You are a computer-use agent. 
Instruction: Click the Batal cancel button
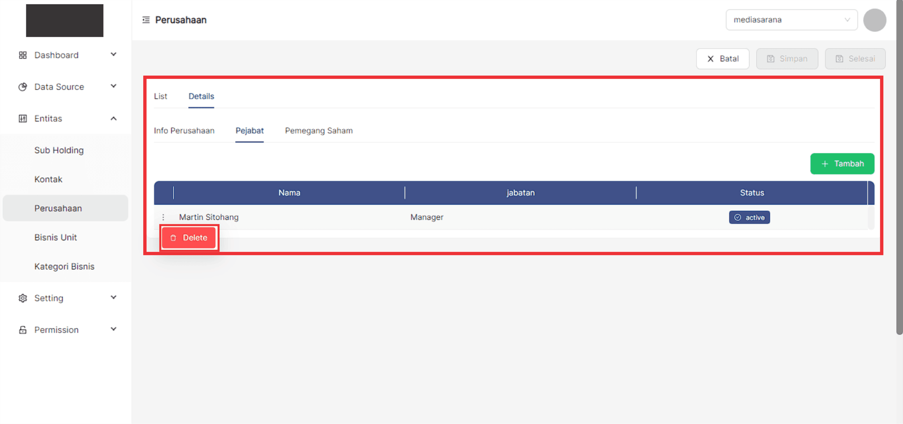[x=722, y=59]
